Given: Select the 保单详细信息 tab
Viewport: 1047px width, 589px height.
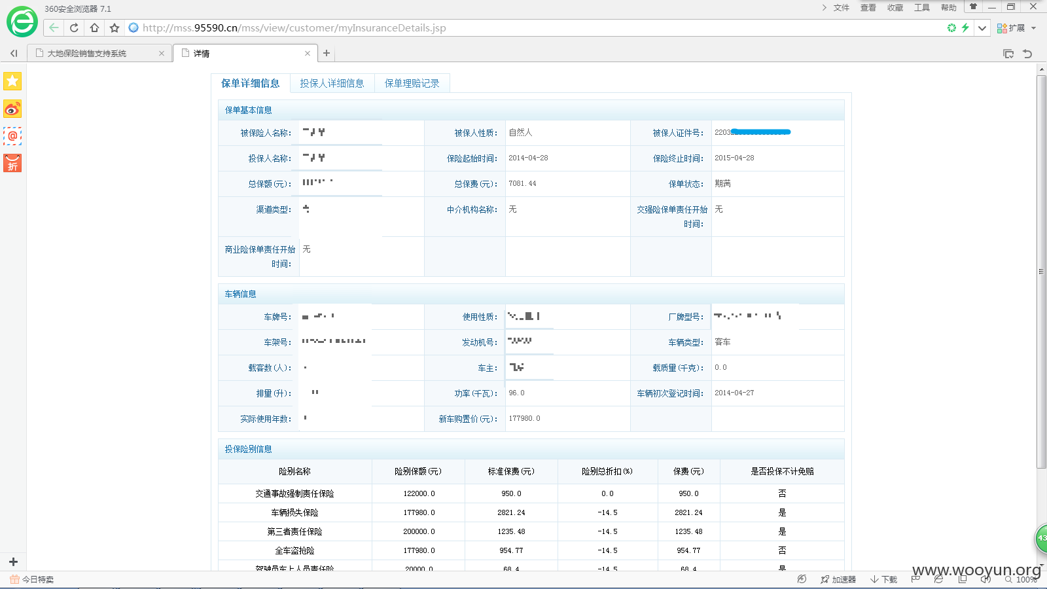Looking at the screenshot, I should coord(251,83).
